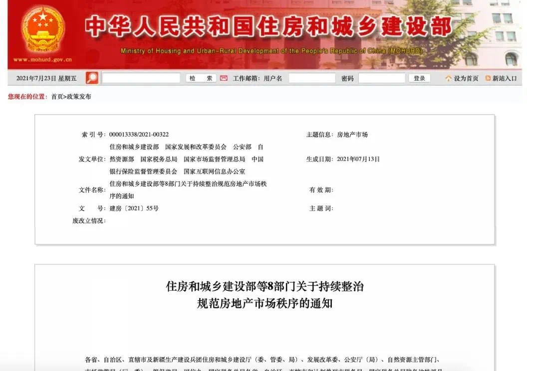Viewport: 539px width, 371px height.
Task: Click the national emblem logo in header
Action: 42,30
